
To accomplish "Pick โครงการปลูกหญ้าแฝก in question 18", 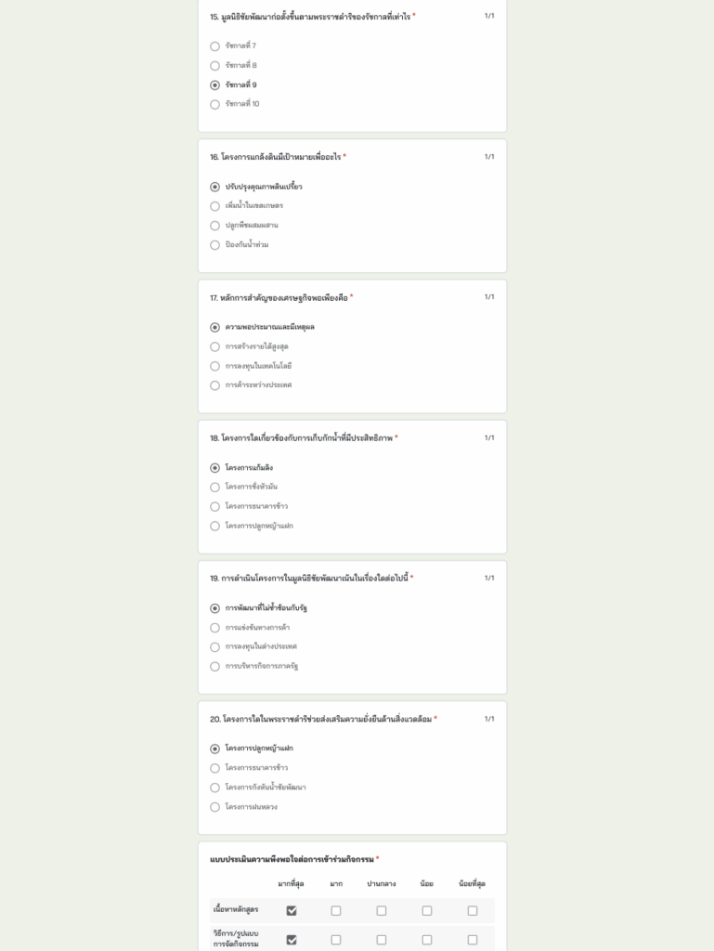I will click(x=215, y=527).
